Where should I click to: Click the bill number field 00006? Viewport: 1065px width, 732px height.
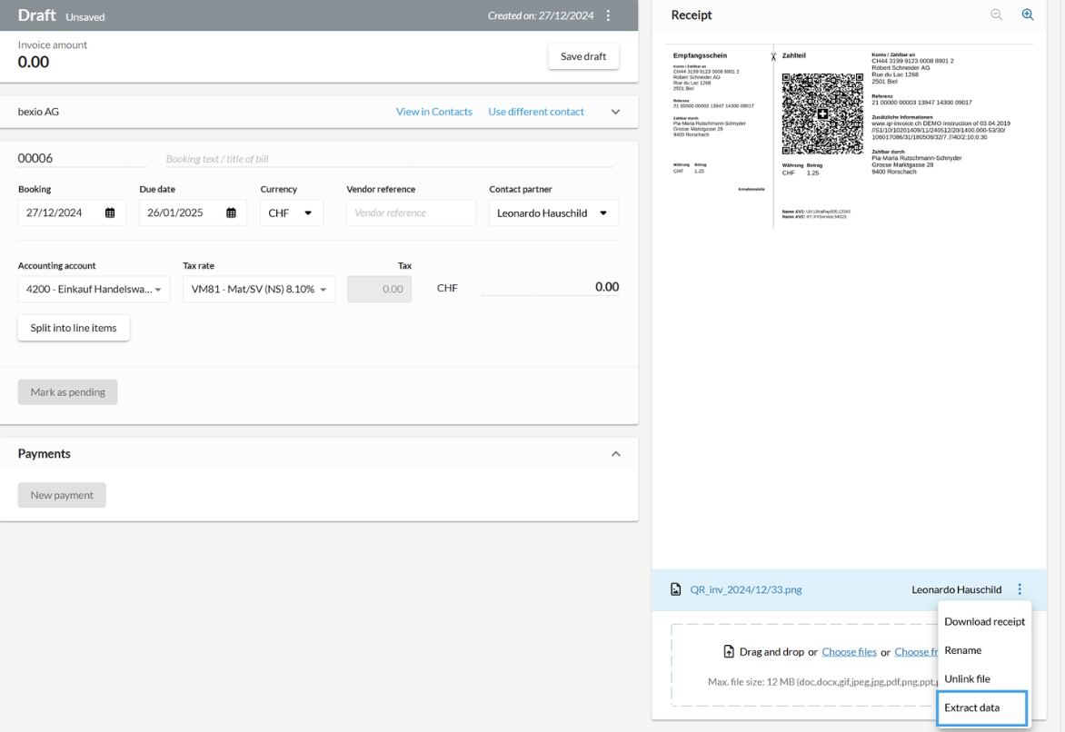[82, 158]
